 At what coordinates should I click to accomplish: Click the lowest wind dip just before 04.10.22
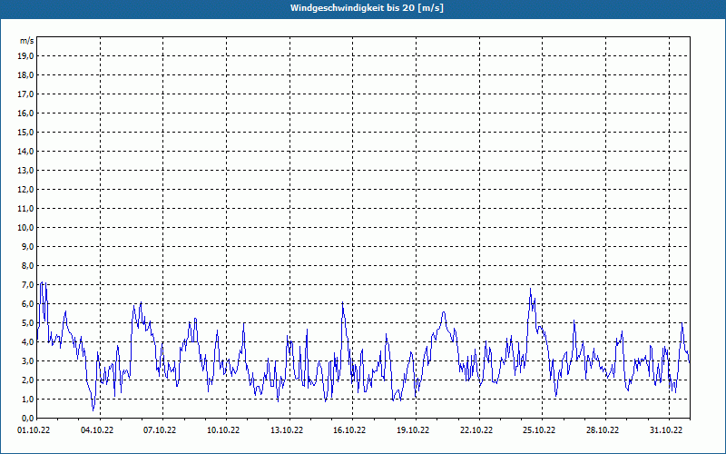93,410
